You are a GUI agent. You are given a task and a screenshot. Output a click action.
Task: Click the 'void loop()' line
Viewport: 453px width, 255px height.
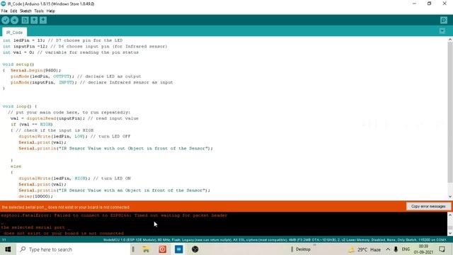pos(20,106)
